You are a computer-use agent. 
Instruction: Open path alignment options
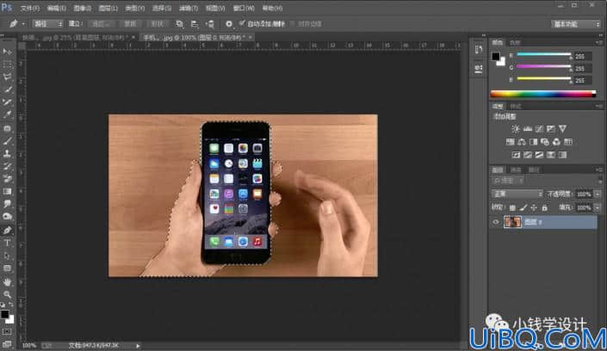click(x=195, y=24)
